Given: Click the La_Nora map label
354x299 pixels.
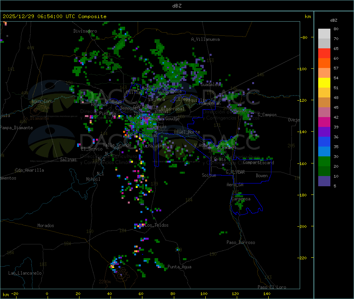Looking at the screenshot, I should [x=157, y=99].
